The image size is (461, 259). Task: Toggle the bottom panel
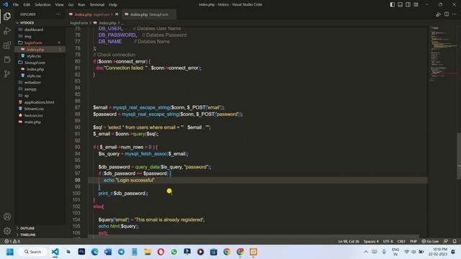400,4
